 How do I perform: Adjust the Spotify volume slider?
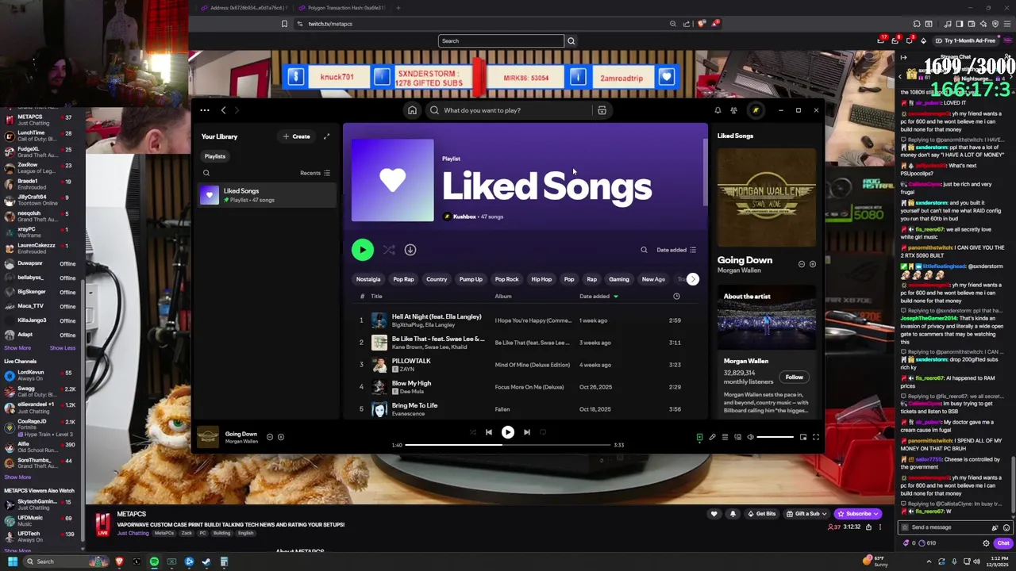click(x=775, y=437)
